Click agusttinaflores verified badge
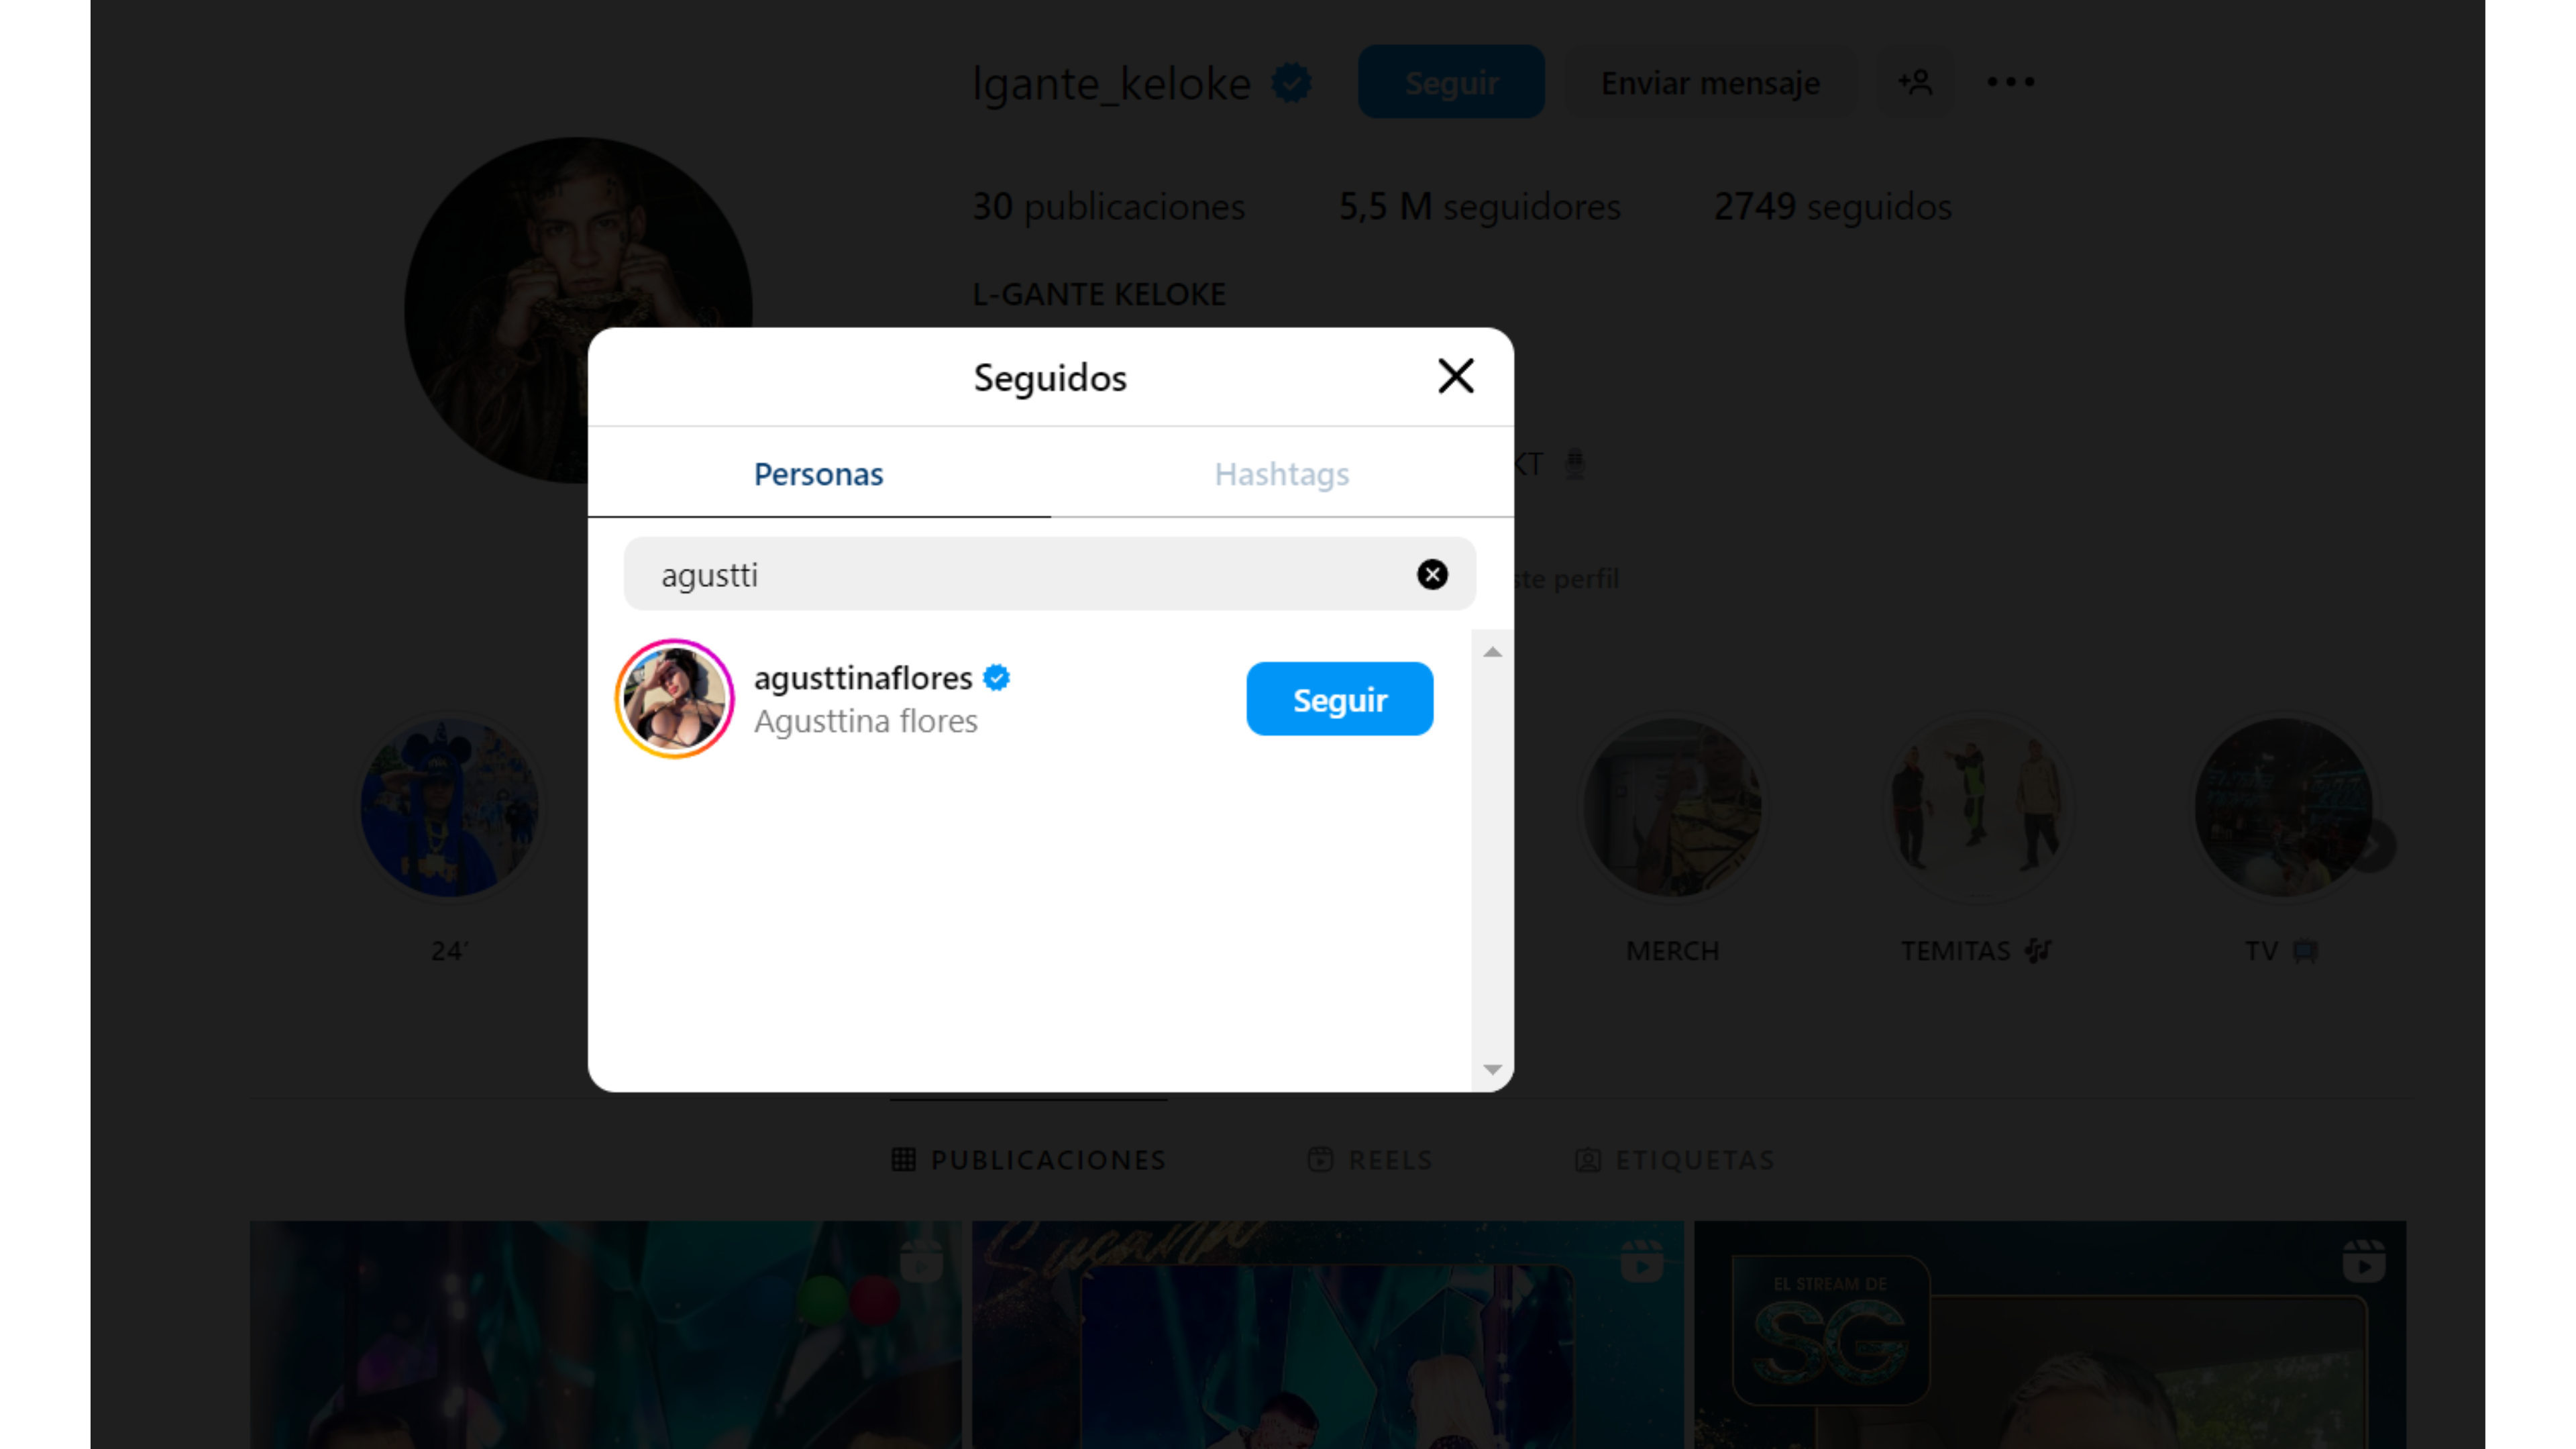 (996, 678)
